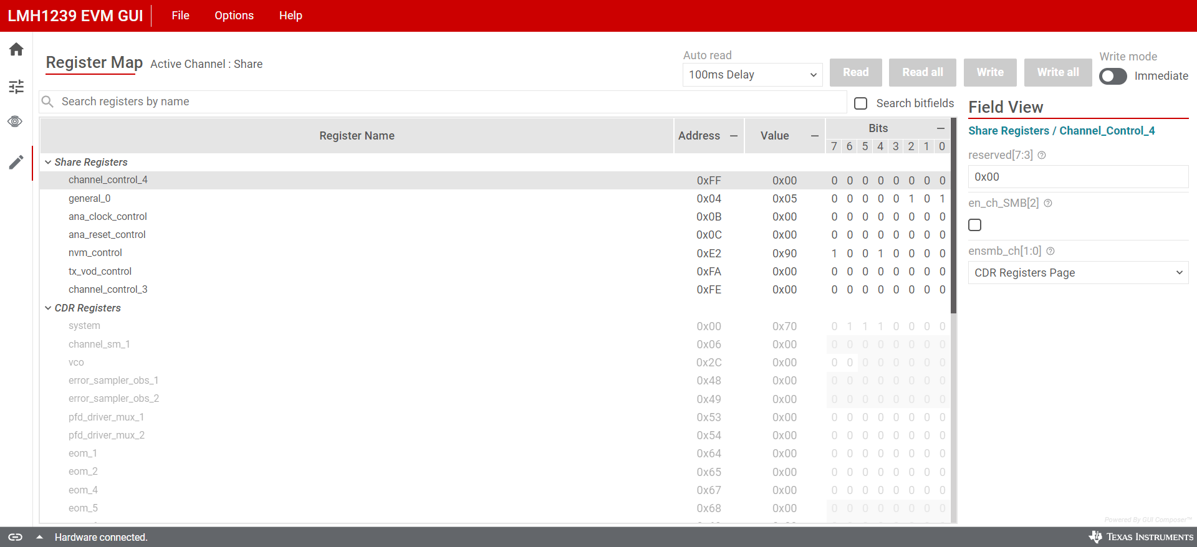Collapse the Bits column minus icon
Image resolution: width=1197 pixels, height=547 pixels.
[941, 128]
